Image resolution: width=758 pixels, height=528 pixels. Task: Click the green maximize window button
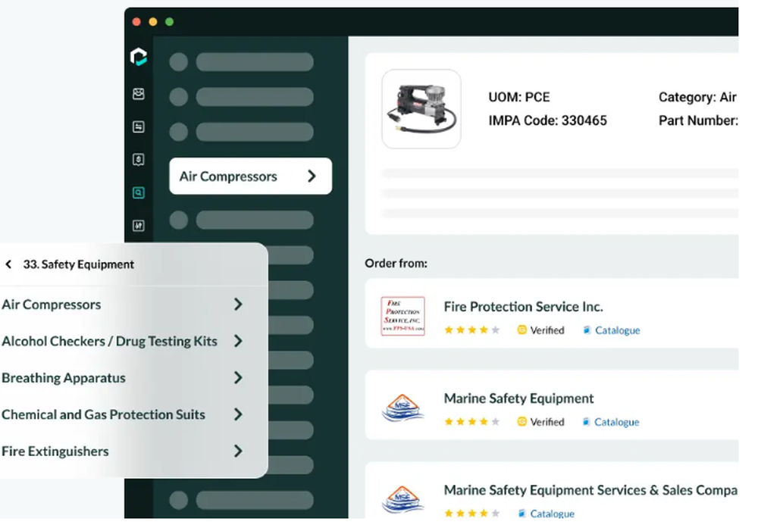point(169,22)
